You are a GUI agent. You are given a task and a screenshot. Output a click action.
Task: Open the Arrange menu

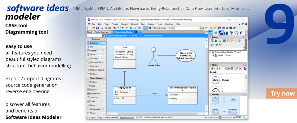pos(151,24)
